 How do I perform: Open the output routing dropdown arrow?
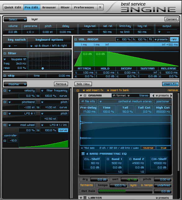coord(159,32)
